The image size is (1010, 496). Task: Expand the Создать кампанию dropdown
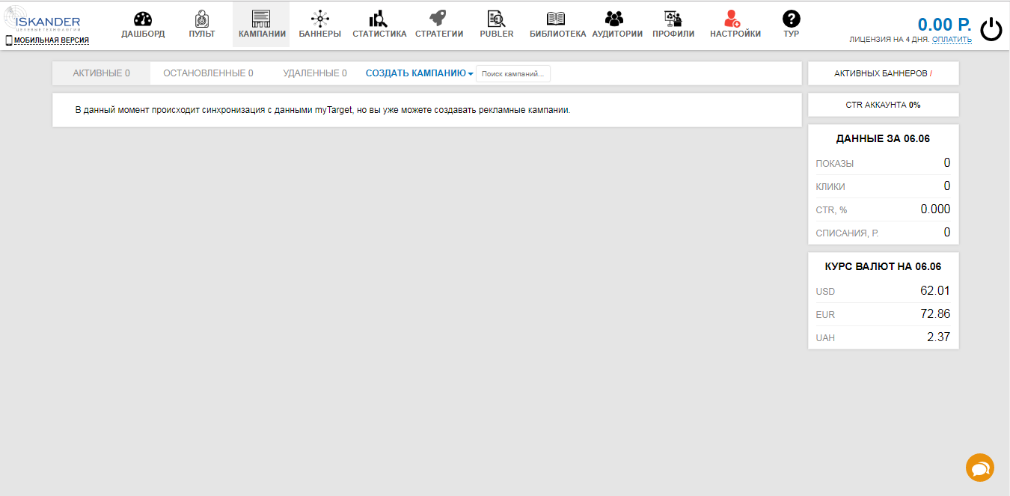click(x=419, y=73)
